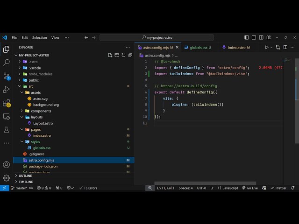Toggle primary side bar visibility
The width and height of the screenshot is (299, 224).
246,37
